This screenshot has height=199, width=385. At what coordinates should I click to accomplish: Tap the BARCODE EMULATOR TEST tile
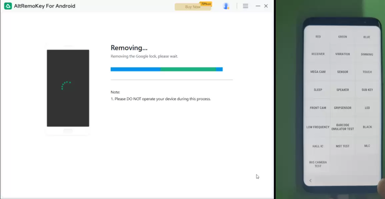(343, 127)
